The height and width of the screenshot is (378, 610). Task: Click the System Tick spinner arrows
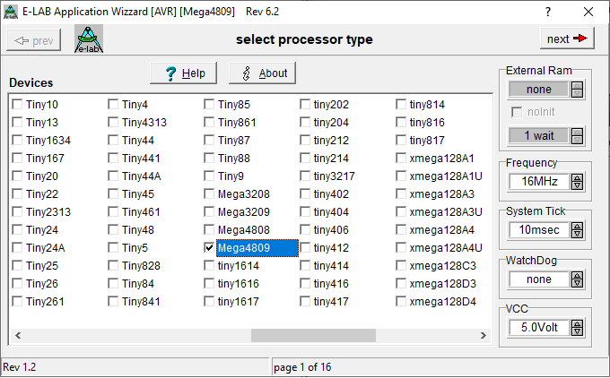(577, 230)
